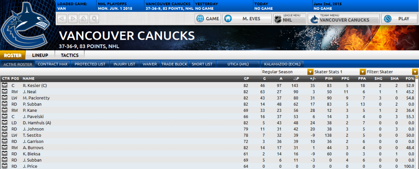Open the Regular Season dropdown
Image resolution: width=419 pixels, height=169 pixels.
(x=287, y=72)
